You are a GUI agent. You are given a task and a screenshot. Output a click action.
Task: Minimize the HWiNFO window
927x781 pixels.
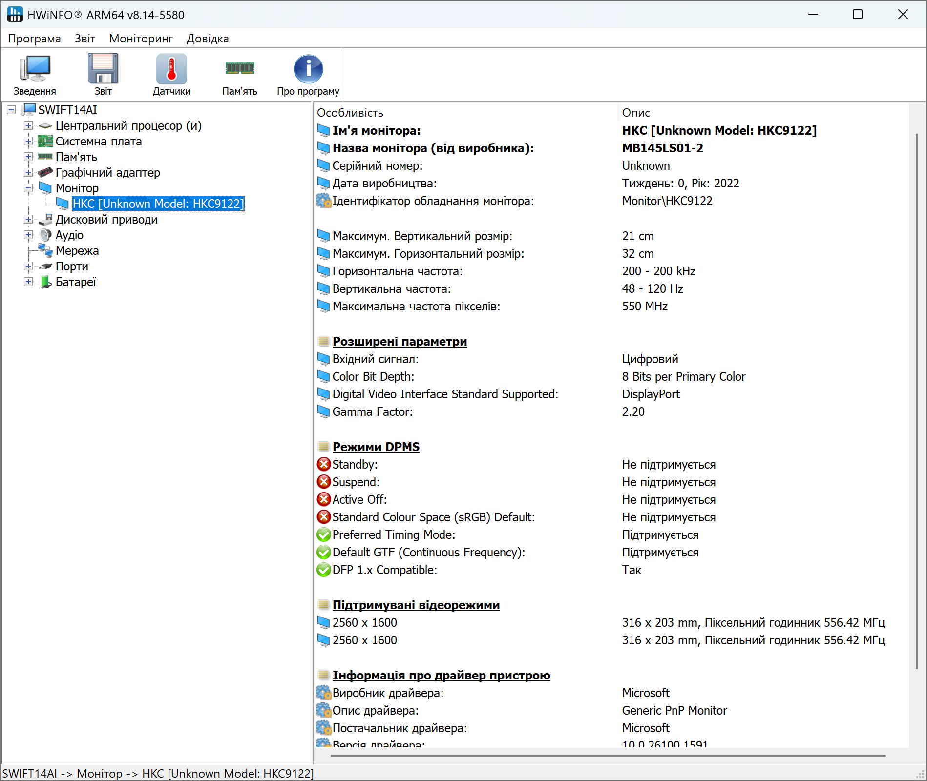click(x=813, y=15)
